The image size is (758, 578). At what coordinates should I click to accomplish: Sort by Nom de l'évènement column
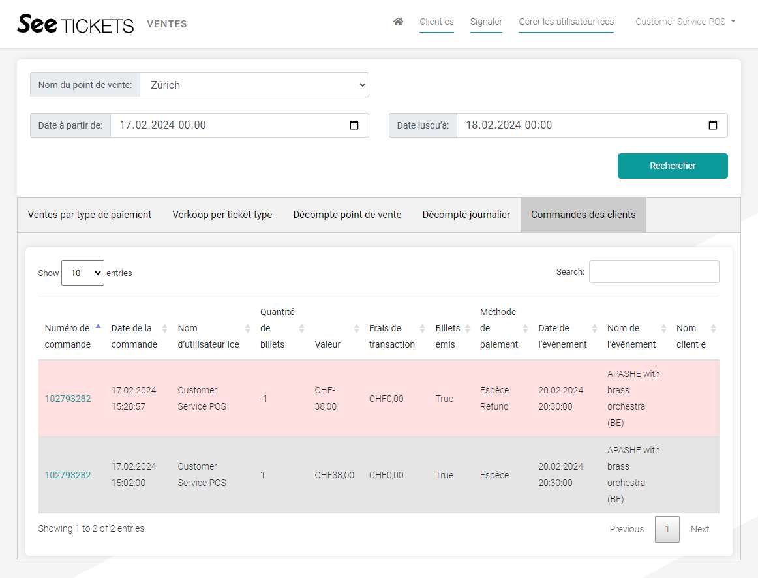click(631, 336)
